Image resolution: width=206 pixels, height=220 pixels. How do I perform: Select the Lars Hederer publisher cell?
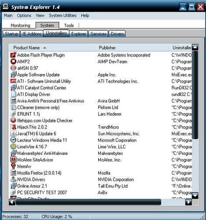tap(110, 114)
